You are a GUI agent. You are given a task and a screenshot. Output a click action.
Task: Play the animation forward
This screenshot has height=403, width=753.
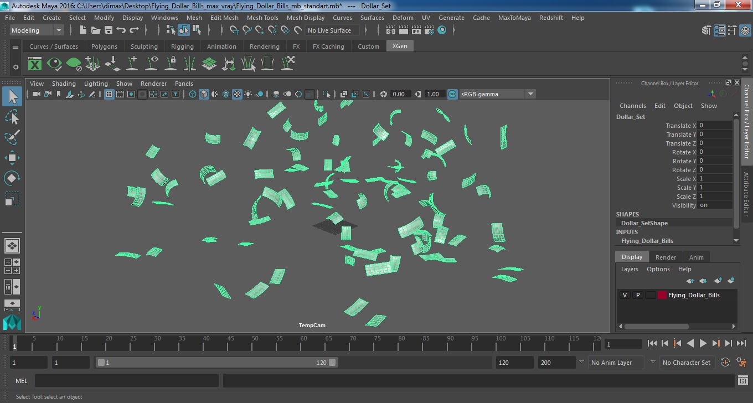click(x=703, y=343)
